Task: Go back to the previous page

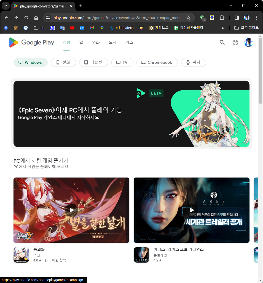Action: pyautogui.click(x=7, y=18)
